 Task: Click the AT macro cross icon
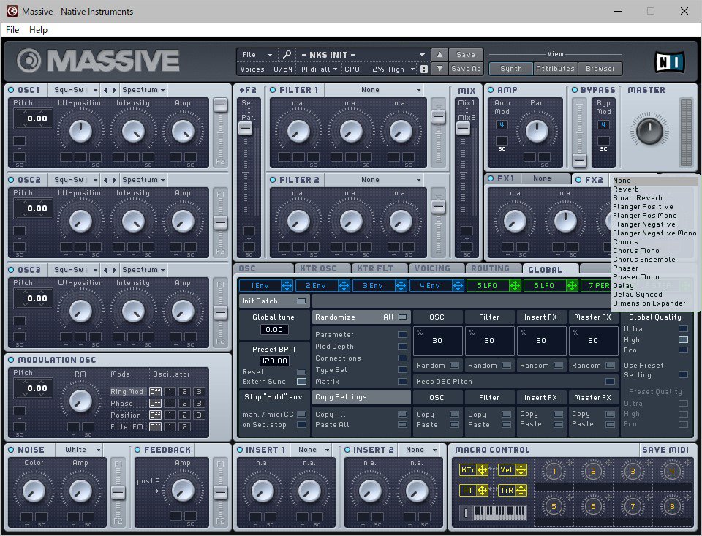click(x=482, y=491)
